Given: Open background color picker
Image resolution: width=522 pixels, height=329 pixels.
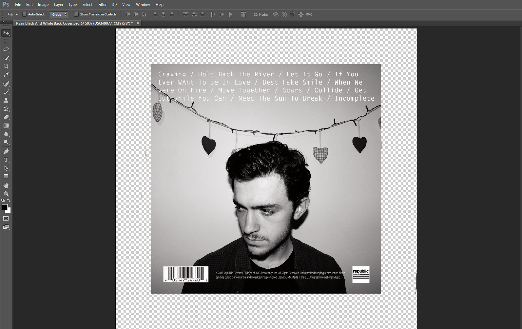Looking at the screenshot, I should (x=9, y=211).
